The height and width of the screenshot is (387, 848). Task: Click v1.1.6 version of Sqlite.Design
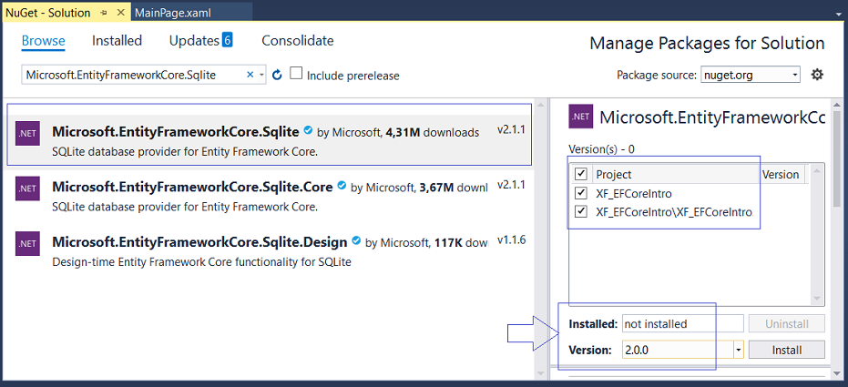[x=512, y=240]
